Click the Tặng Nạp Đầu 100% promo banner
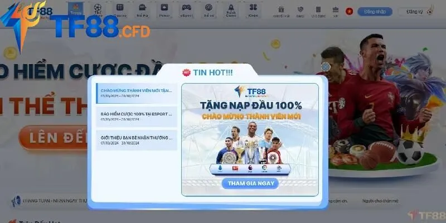Screen dimensions: 446x223 click(250, 140)
